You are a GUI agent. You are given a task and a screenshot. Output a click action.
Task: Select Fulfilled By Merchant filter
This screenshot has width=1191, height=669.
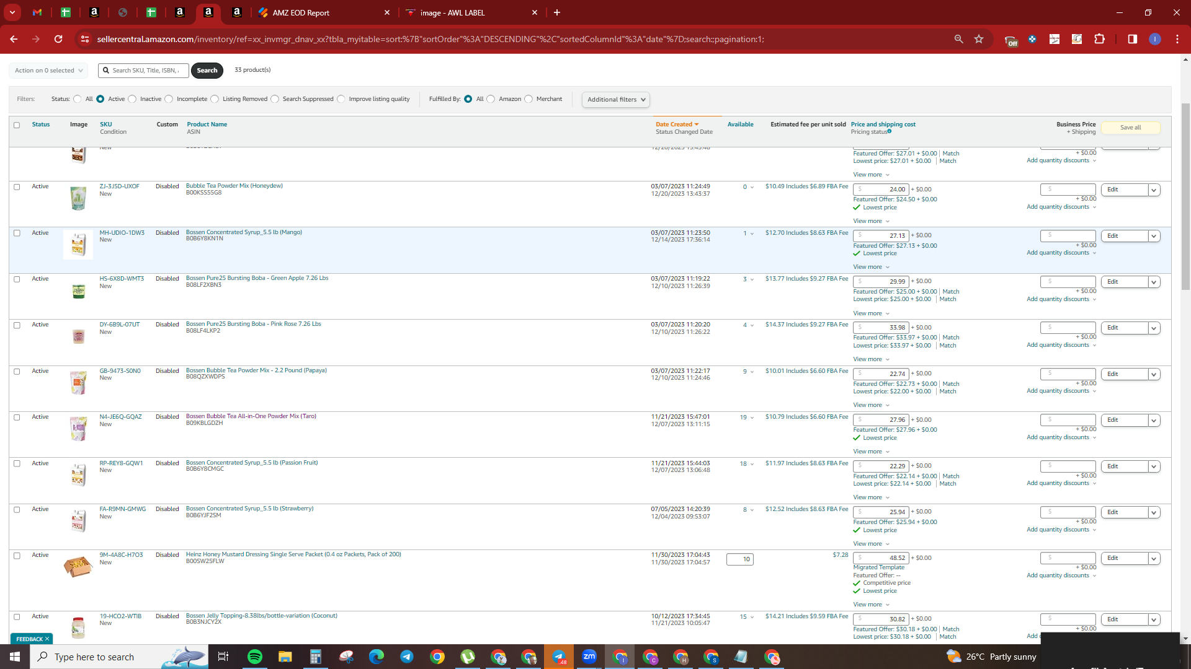click(529, 99)
